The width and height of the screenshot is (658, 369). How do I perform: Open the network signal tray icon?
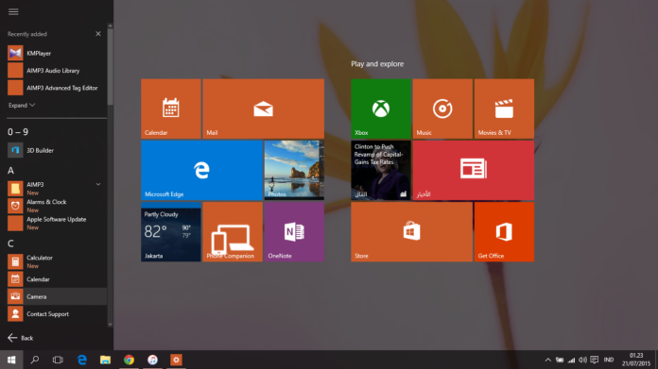[x=571, y=360]
